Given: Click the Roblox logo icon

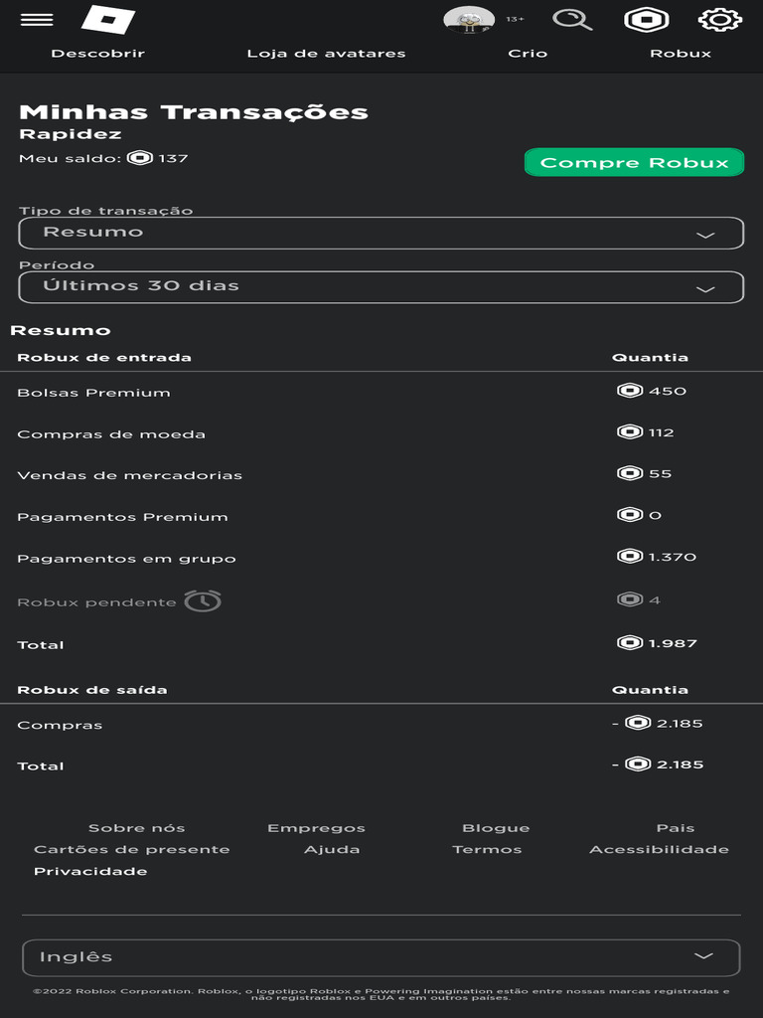Looking at the screenshot, I should (108, 20).
